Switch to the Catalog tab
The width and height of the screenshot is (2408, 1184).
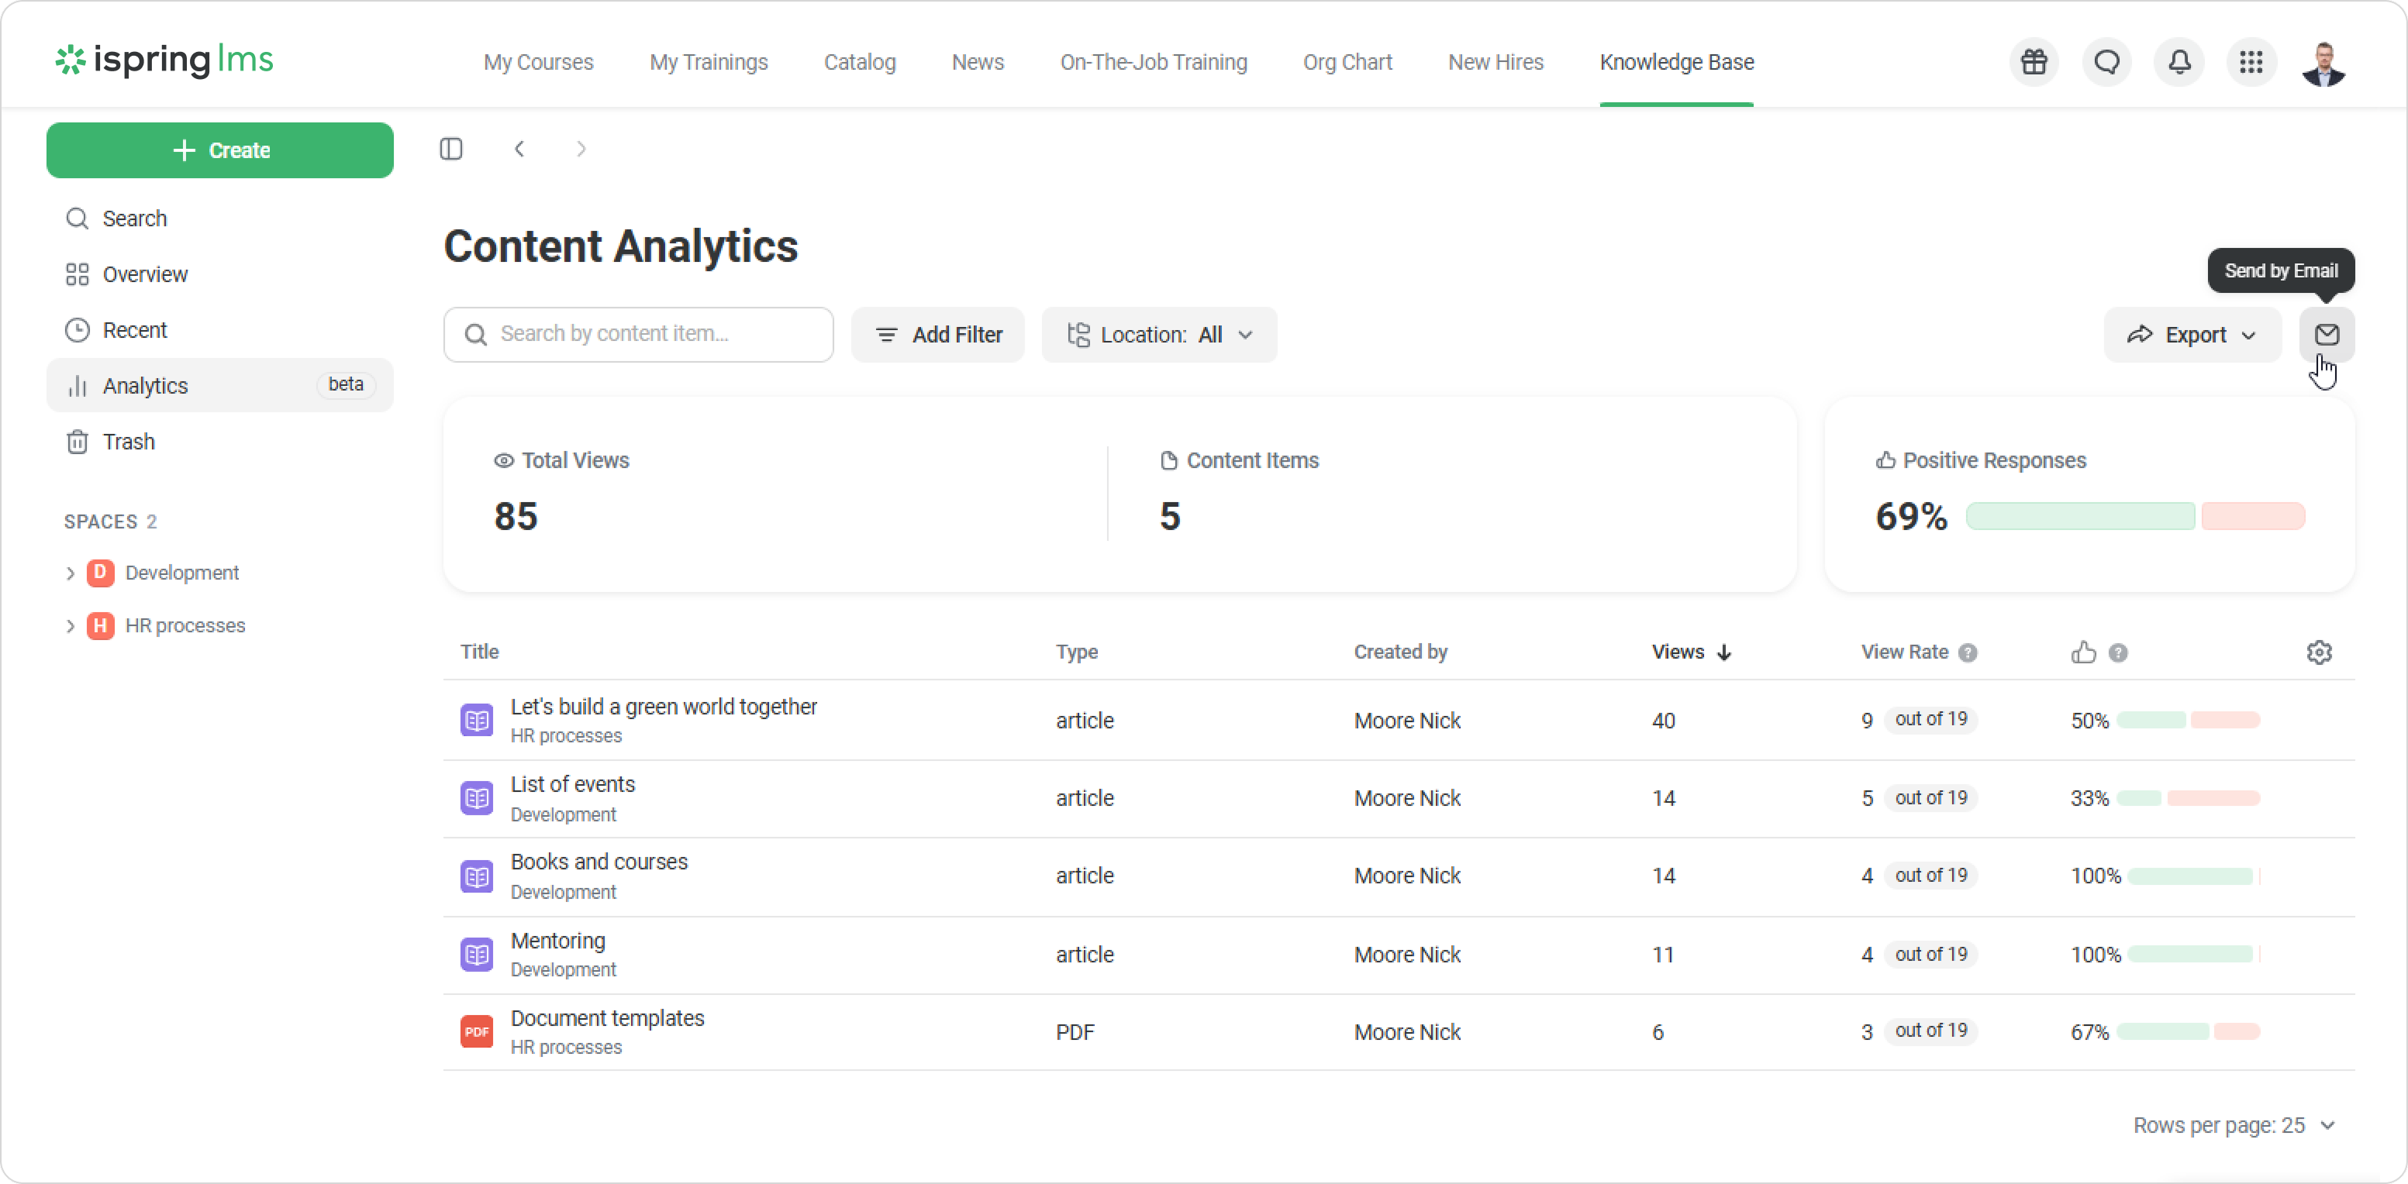pyautogui.click(x=859, y=63)
